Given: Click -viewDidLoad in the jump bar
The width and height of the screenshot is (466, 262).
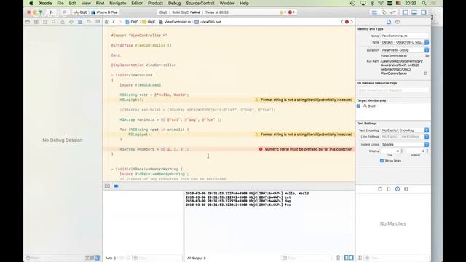Looking at the screenshot, I should coord(208,22).
